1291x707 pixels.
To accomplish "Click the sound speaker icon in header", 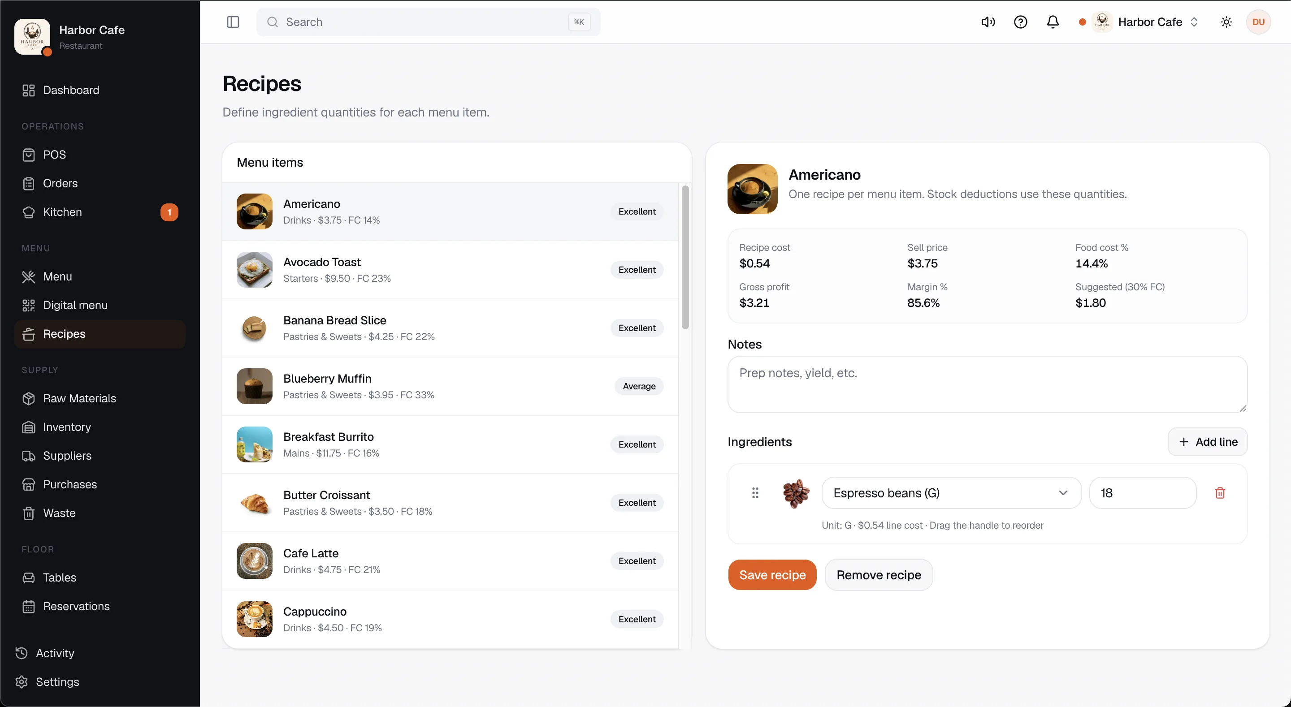I will click(x=988, y=22).
